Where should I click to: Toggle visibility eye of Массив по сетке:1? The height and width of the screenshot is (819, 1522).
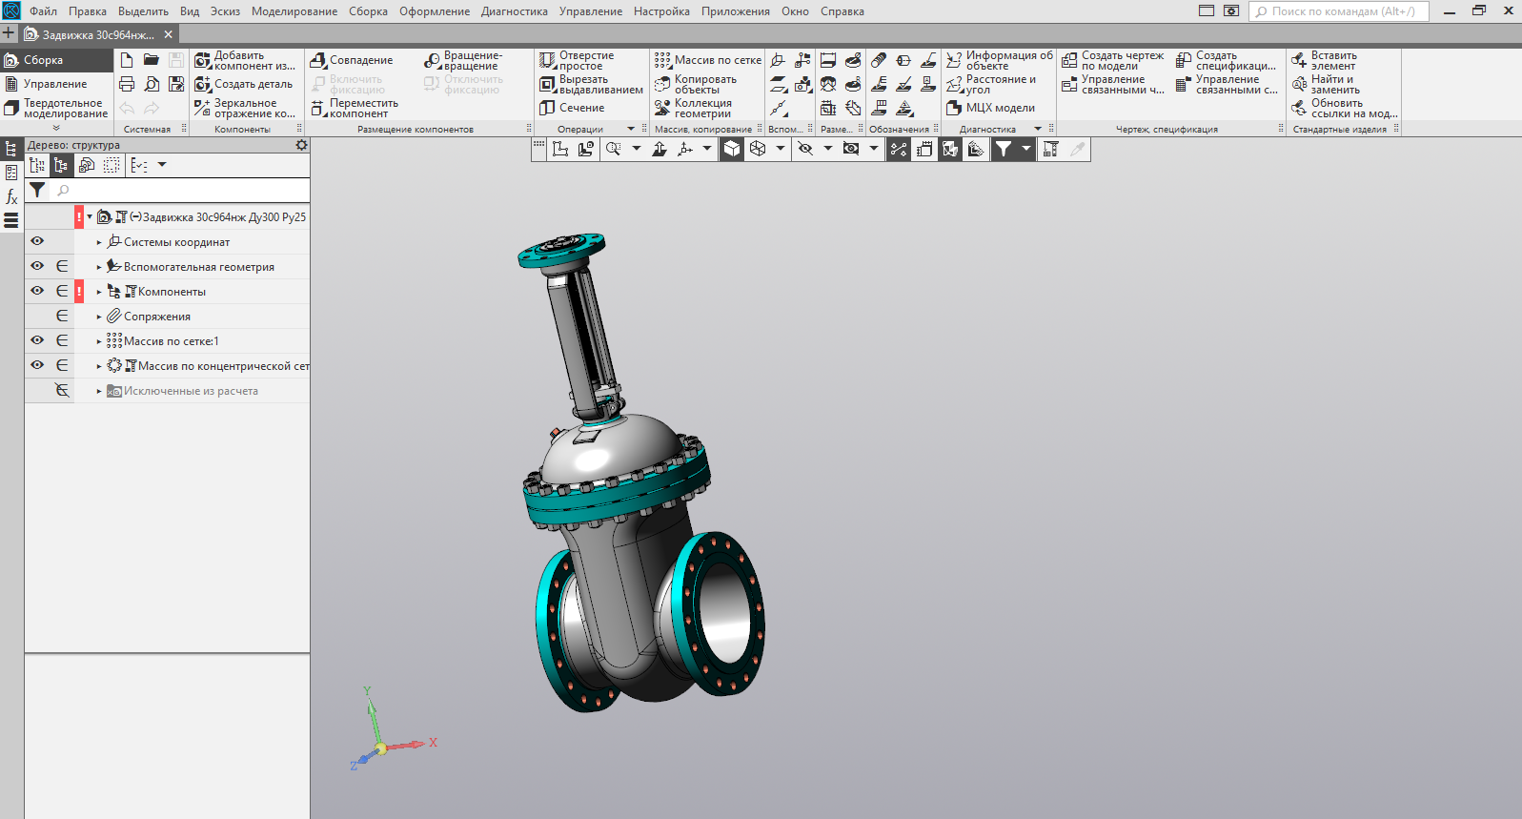(x=37, y=340)
